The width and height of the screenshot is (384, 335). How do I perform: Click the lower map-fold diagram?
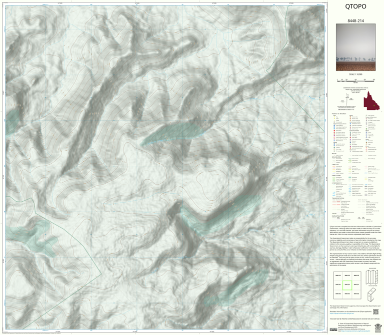click(372, 295)
